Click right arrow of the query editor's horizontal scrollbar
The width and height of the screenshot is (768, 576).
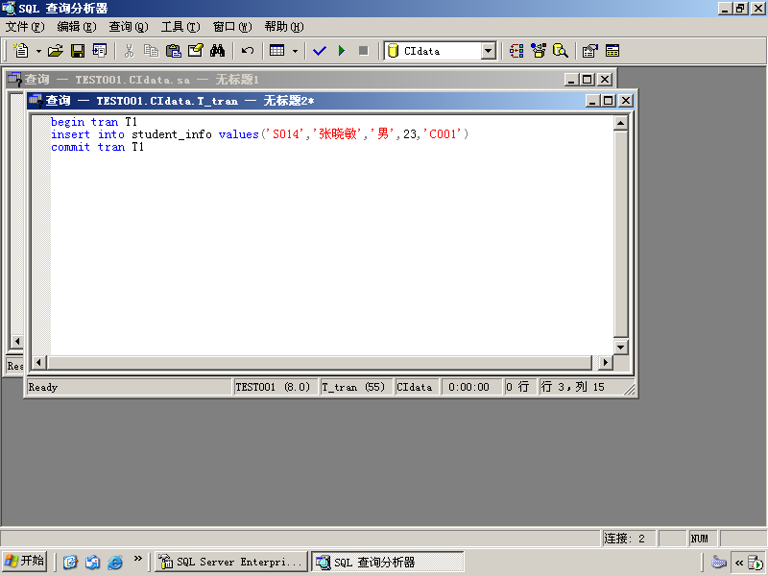pyautogui.click(x=606, y=363)
